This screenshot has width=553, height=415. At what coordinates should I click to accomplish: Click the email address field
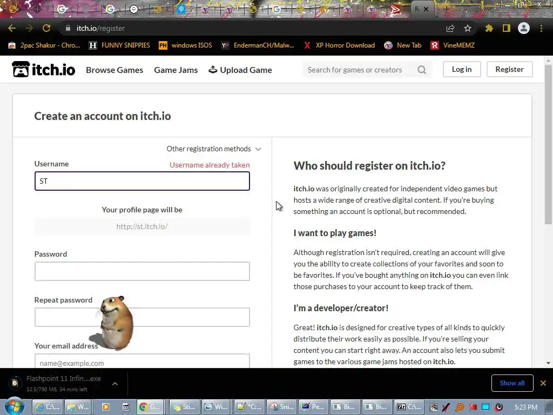[142, 361]
